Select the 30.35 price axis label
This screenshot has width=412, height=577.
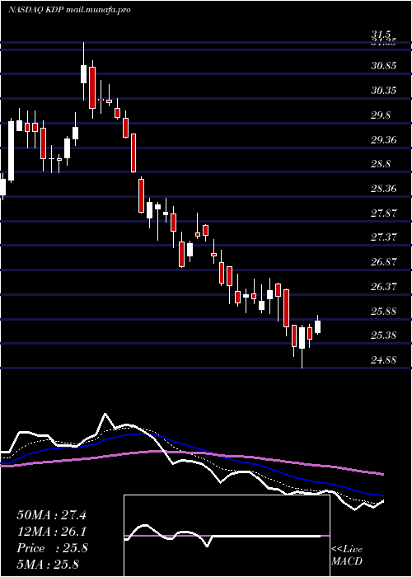click(x=384, y=91)
